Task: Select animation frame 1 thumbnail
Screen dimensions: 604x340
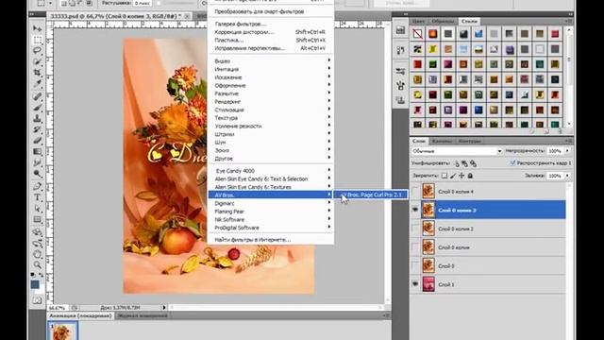Action: pos(63,331)
